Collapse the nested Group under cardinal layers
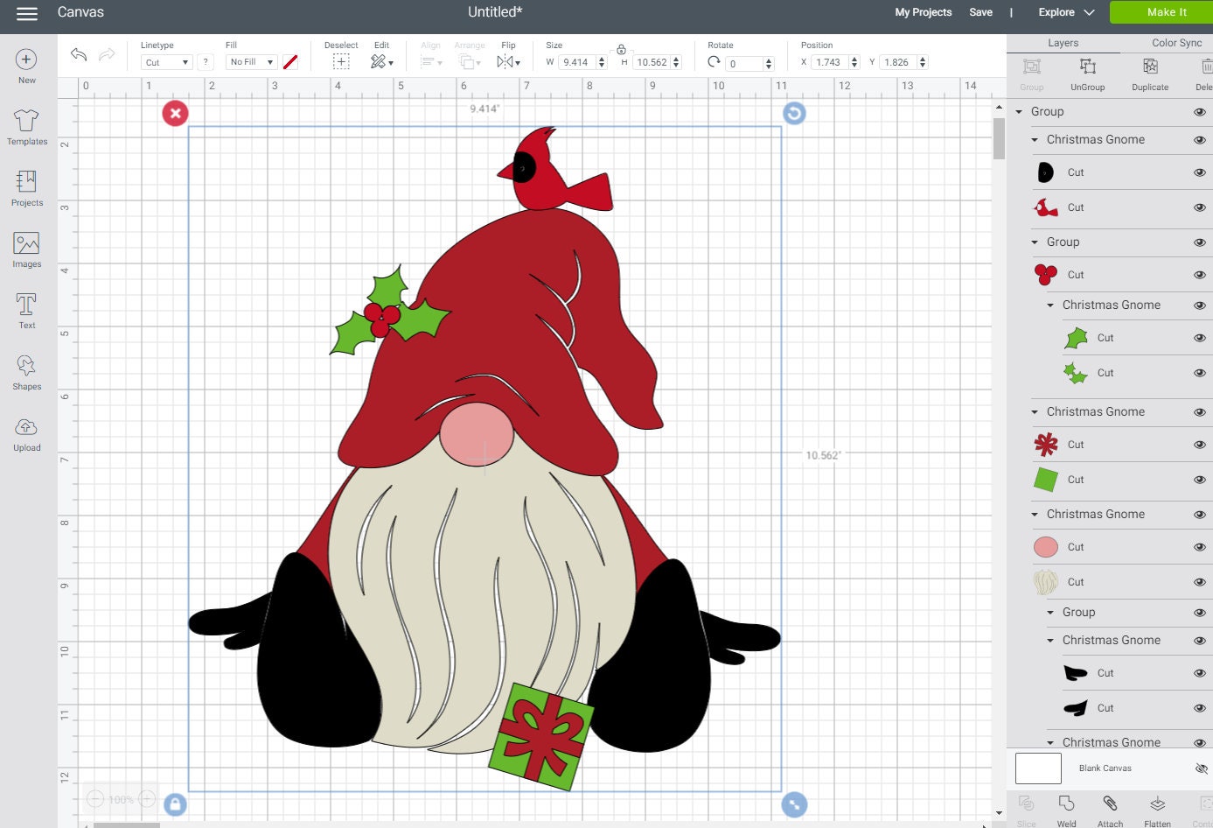The height and width of the screenshot is (828, 1213). (1035, 242)
